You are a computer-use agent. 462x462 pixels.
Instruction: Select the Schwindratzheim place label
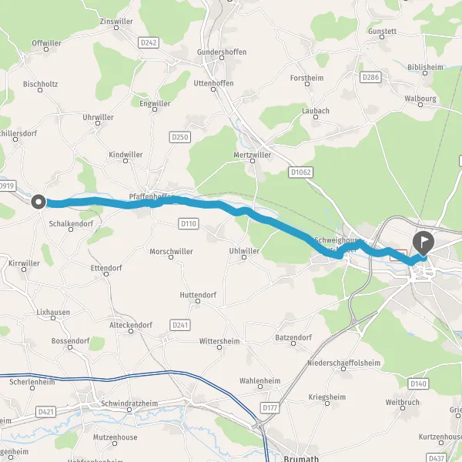[129, 403]
